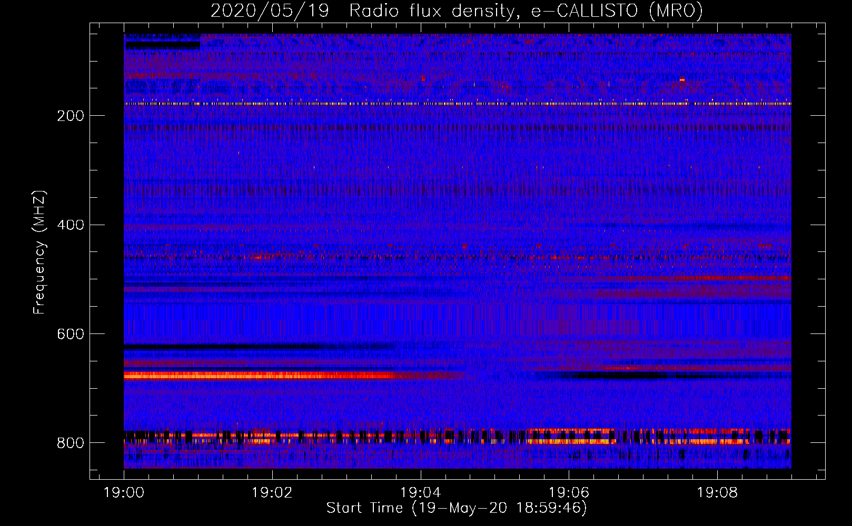Viewport: 852px width, 526px height.
Task: Click the 19:04 time tick label
Action: (x=421, y=493)
